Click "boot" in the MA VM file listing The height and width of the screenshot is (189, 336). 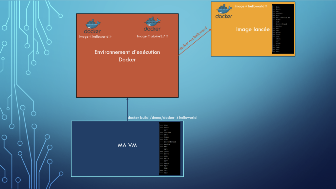click(166, 128)
